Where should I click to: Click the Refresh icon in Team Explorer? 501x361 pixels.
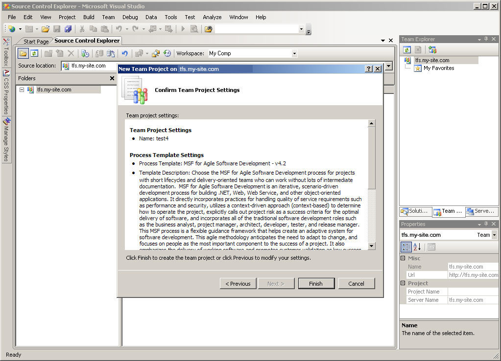407,50
